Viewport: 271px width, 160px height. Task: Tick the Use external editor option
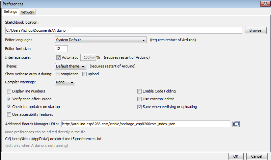click(139, 99)
